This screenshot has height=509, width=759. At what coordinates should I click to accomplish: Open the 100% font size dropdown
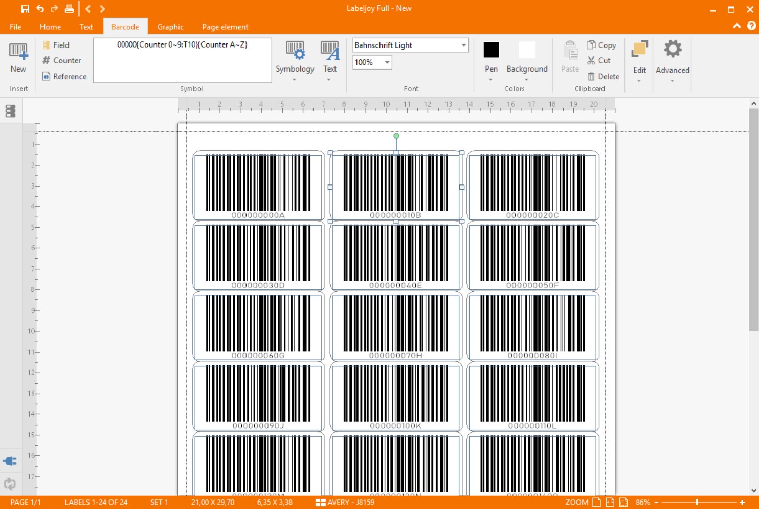point(387,62)
